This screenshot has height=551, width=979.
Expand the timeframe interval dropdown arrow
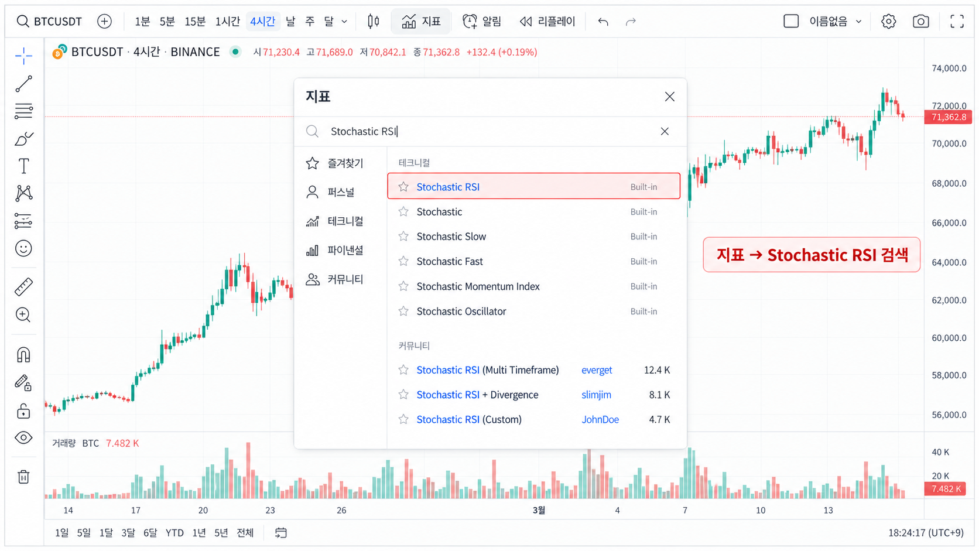point(344,22)
